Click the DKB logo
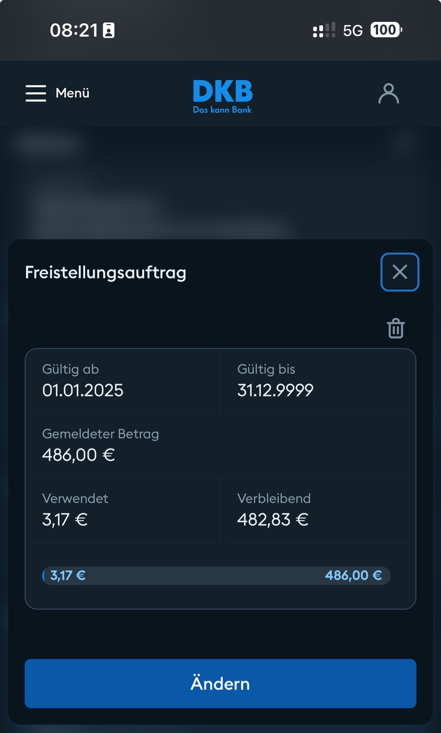Image resolution: width=441 pixels, height=733 pixels. [222, 96]
